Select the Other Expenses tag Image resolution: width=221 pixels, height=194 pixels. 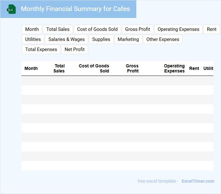click(162, 39)
